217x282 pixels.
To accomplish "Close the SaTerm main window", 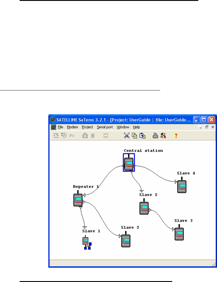I will 212,120.
